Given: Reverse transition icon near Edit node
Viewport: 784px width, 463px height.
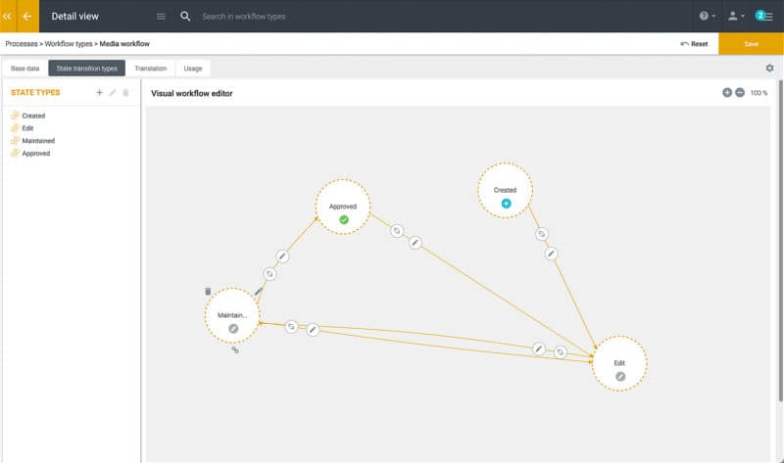Looking at the screenshot, I should coord(560,352).
